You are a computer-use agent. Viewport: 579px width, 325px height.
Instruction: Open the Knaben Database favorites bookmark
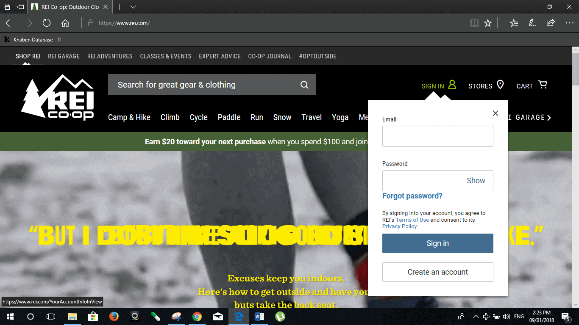[x=32, y=39]
